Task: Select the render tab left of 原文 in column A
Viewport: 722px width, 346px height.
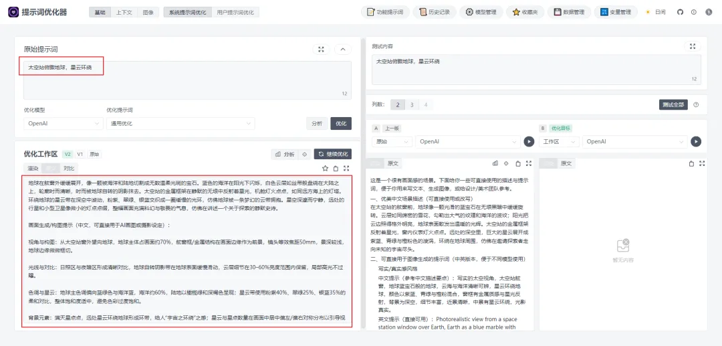Action: click(x=376, y=163)
